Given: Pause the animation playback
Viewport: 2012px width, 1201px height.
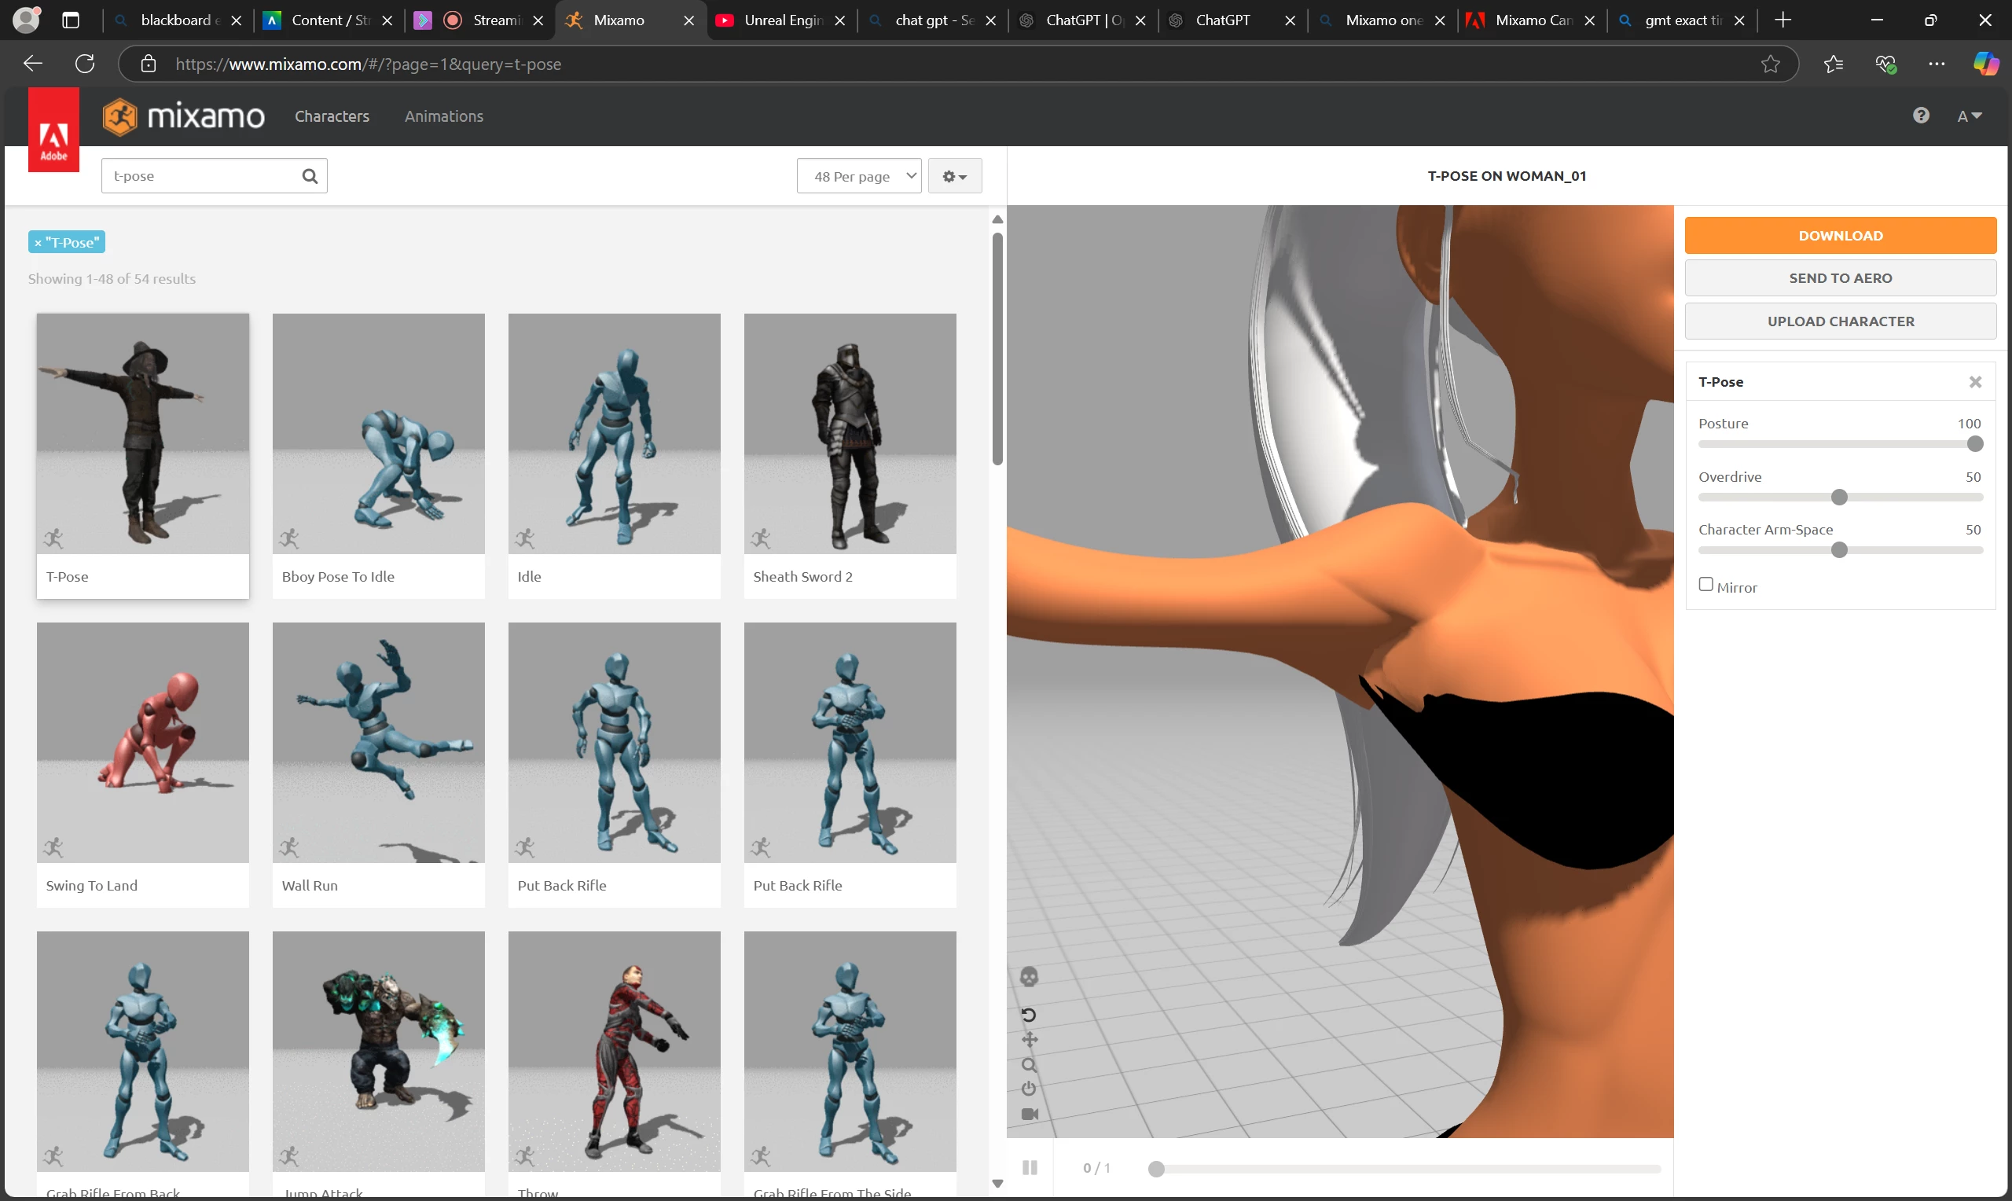Looking at the screenshot, I should coord(1029,1168).
